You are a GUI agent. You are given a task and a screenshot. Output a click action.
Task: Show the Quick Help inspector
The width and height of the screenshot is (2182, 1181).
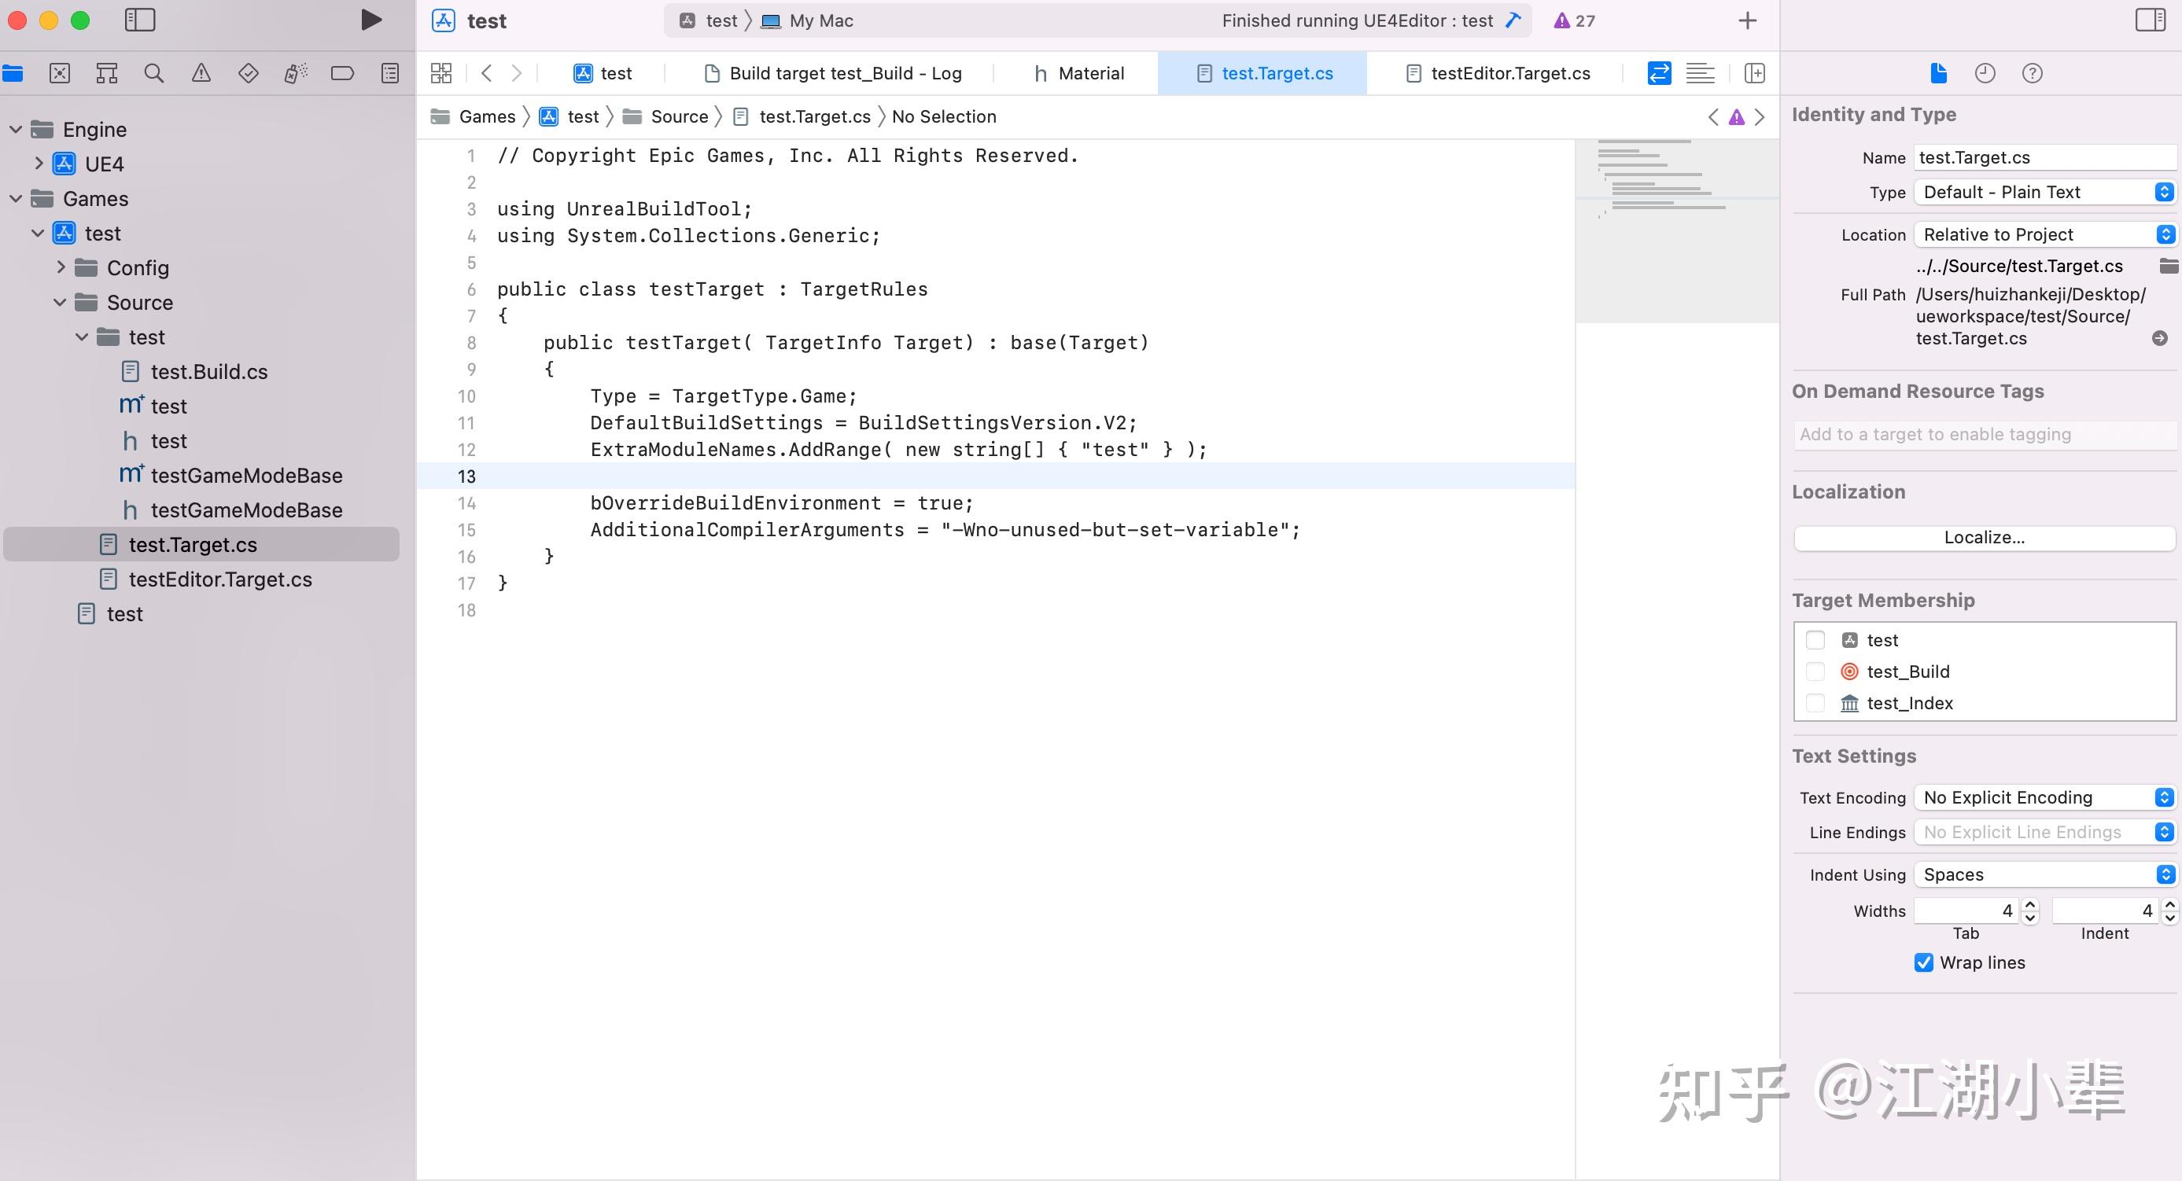point(2032,74)
